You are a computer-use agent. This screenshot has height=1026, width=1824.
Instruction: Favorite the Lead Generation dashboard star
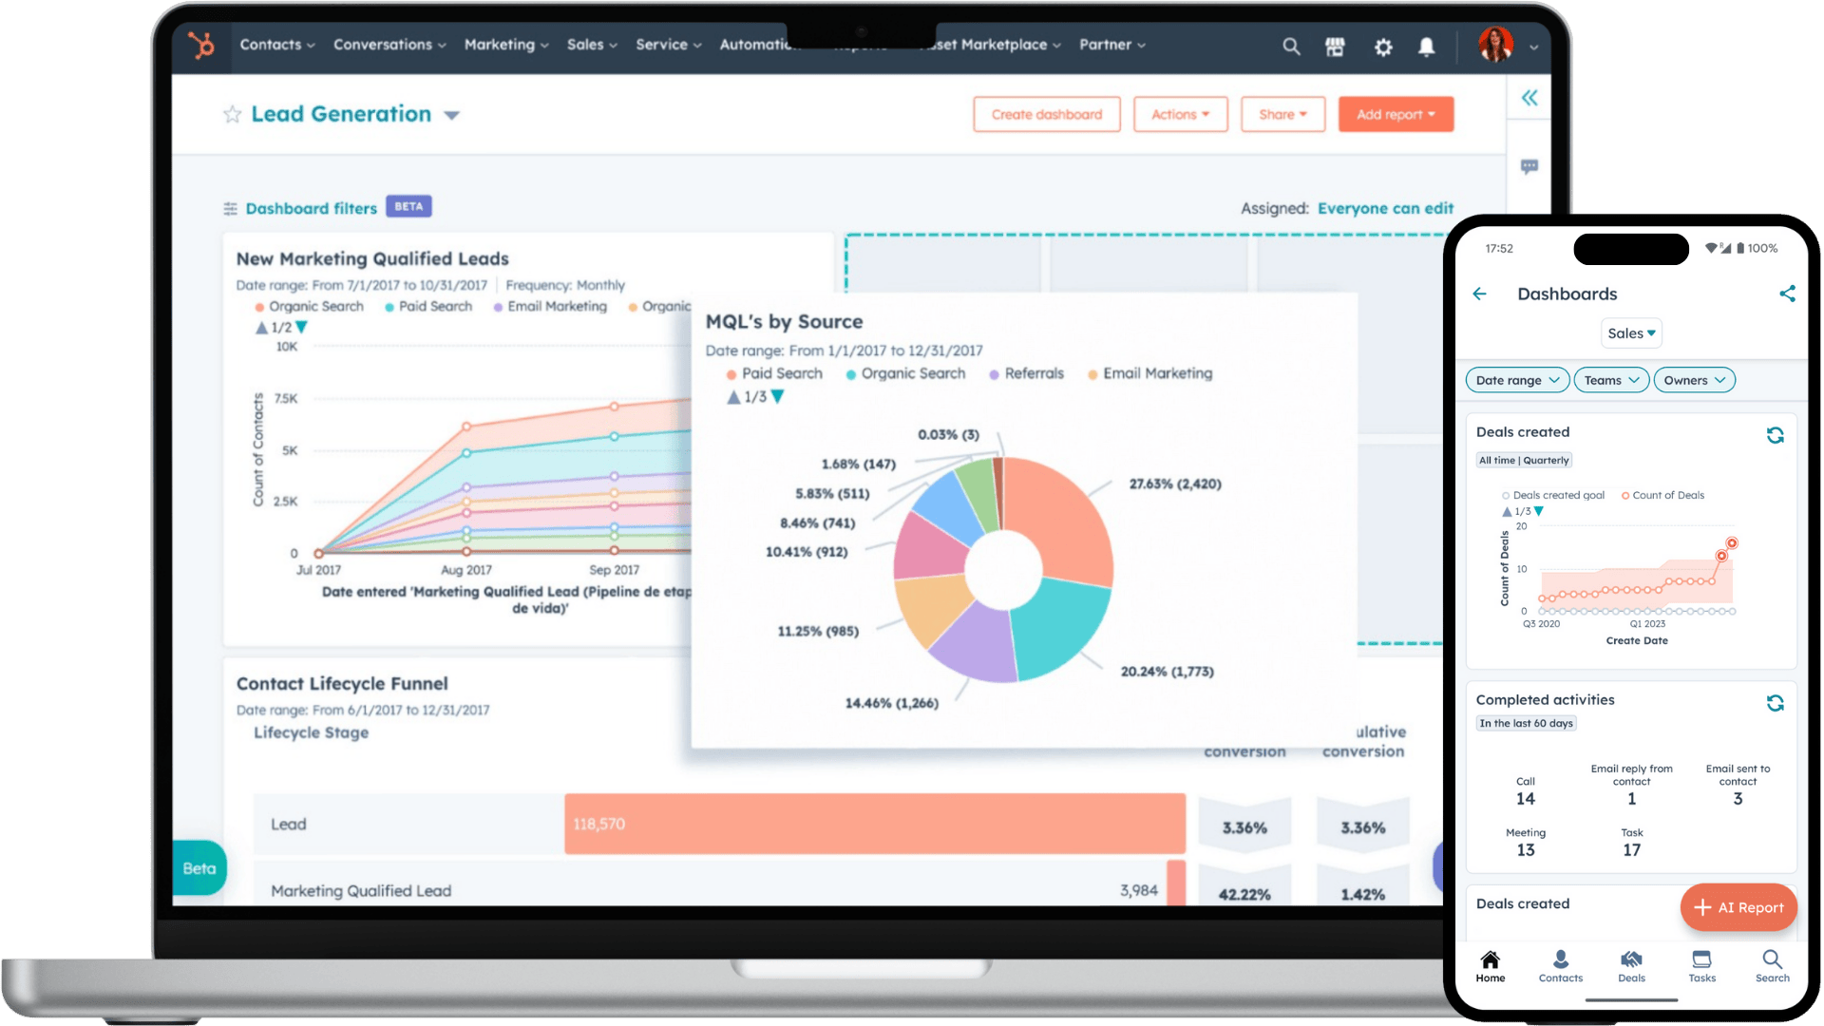tap(232, 115)
